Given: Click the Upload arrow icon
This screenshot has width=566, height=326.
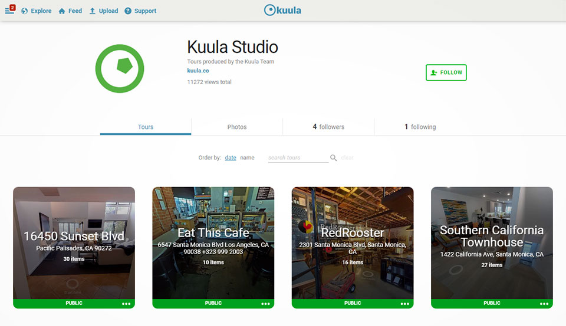Looking at the screenshot, I should click(x=93, y=11).
